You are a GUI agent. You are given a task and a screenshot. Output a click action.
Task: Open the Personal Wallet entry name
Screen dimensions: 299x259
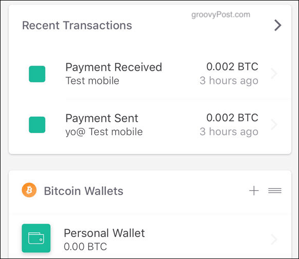(x=104, y=233)
